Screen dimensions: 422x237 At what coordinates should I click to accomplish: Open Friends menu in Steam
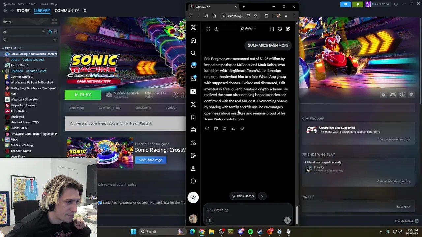coord(32,4)
